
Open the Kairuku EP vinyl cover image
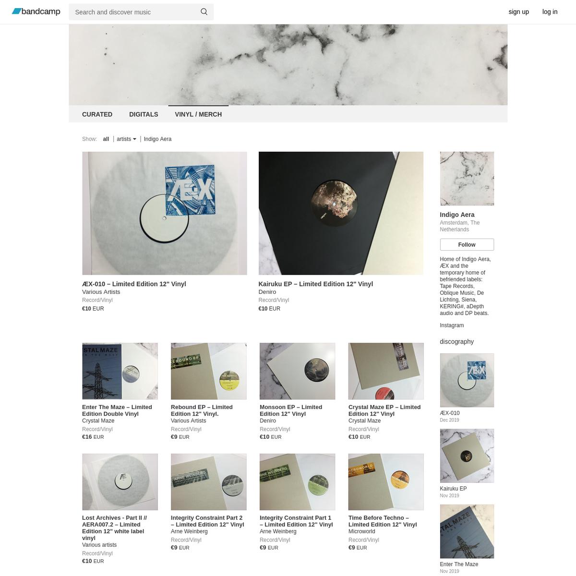click(341, 213)
